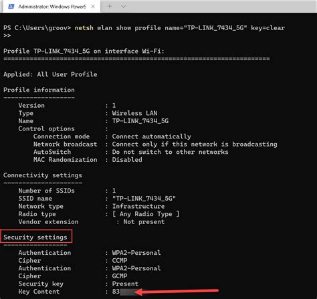This screenshot has width=317, height=299.
Task: Click the '>>' continuation prompt
Action: pos(7,35)
